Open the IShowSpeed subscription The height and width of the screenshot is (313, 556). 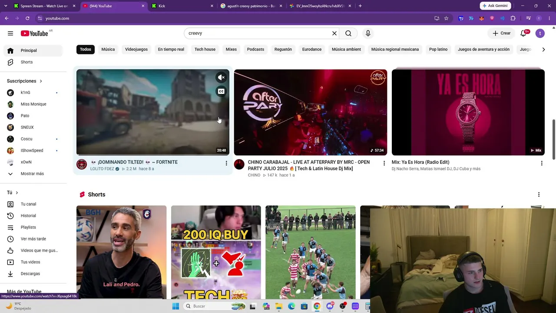33,150
